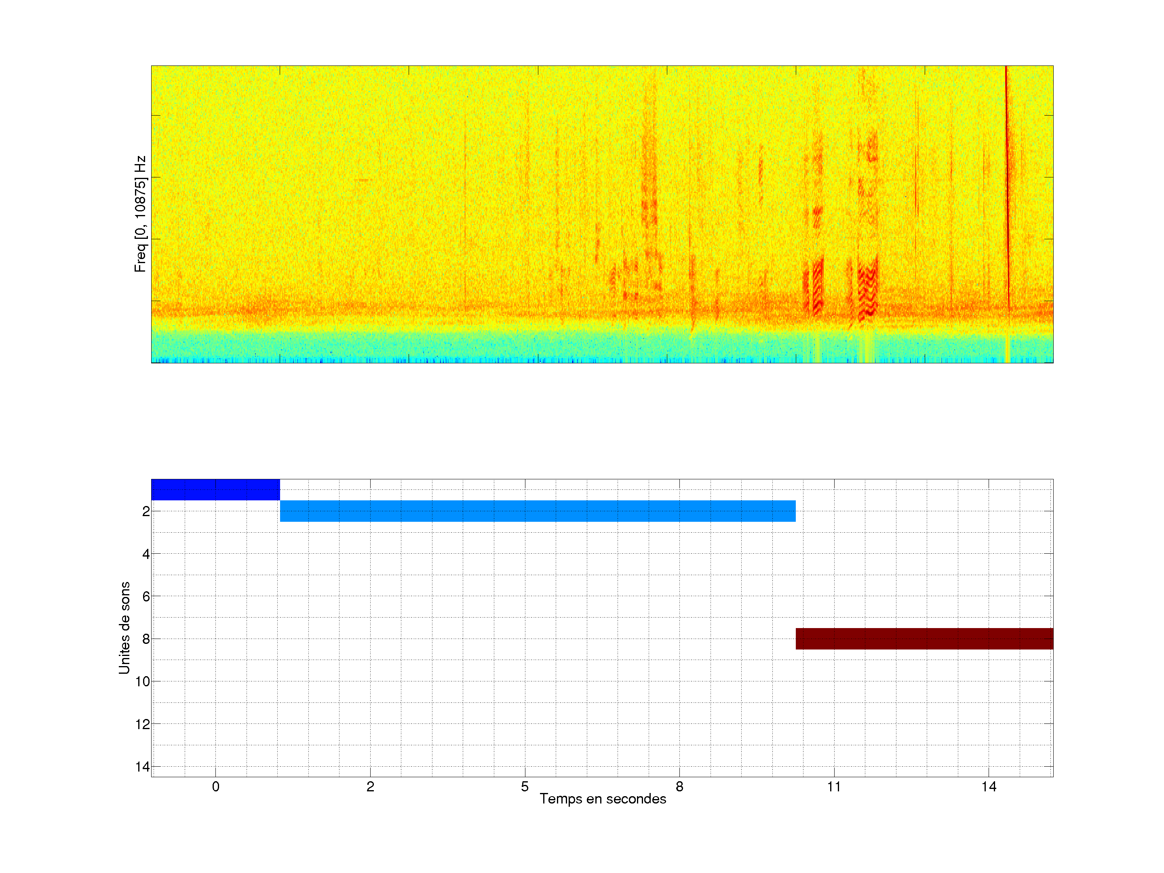Click x-axis tick label 5
Screen dimensions: 1164x873
525,787
